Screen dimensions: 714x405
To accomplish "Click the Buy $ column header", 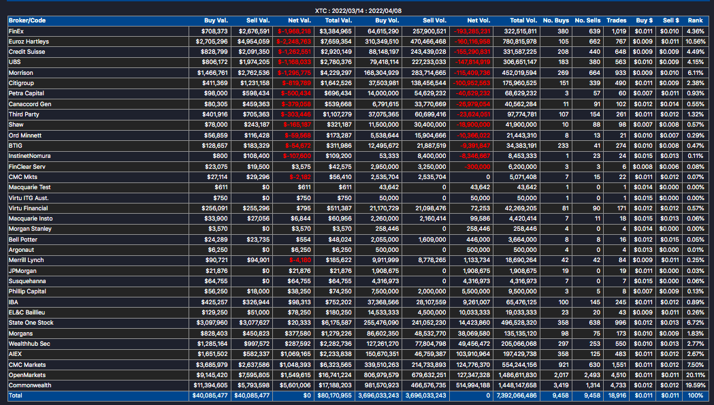I will [645, 20].
